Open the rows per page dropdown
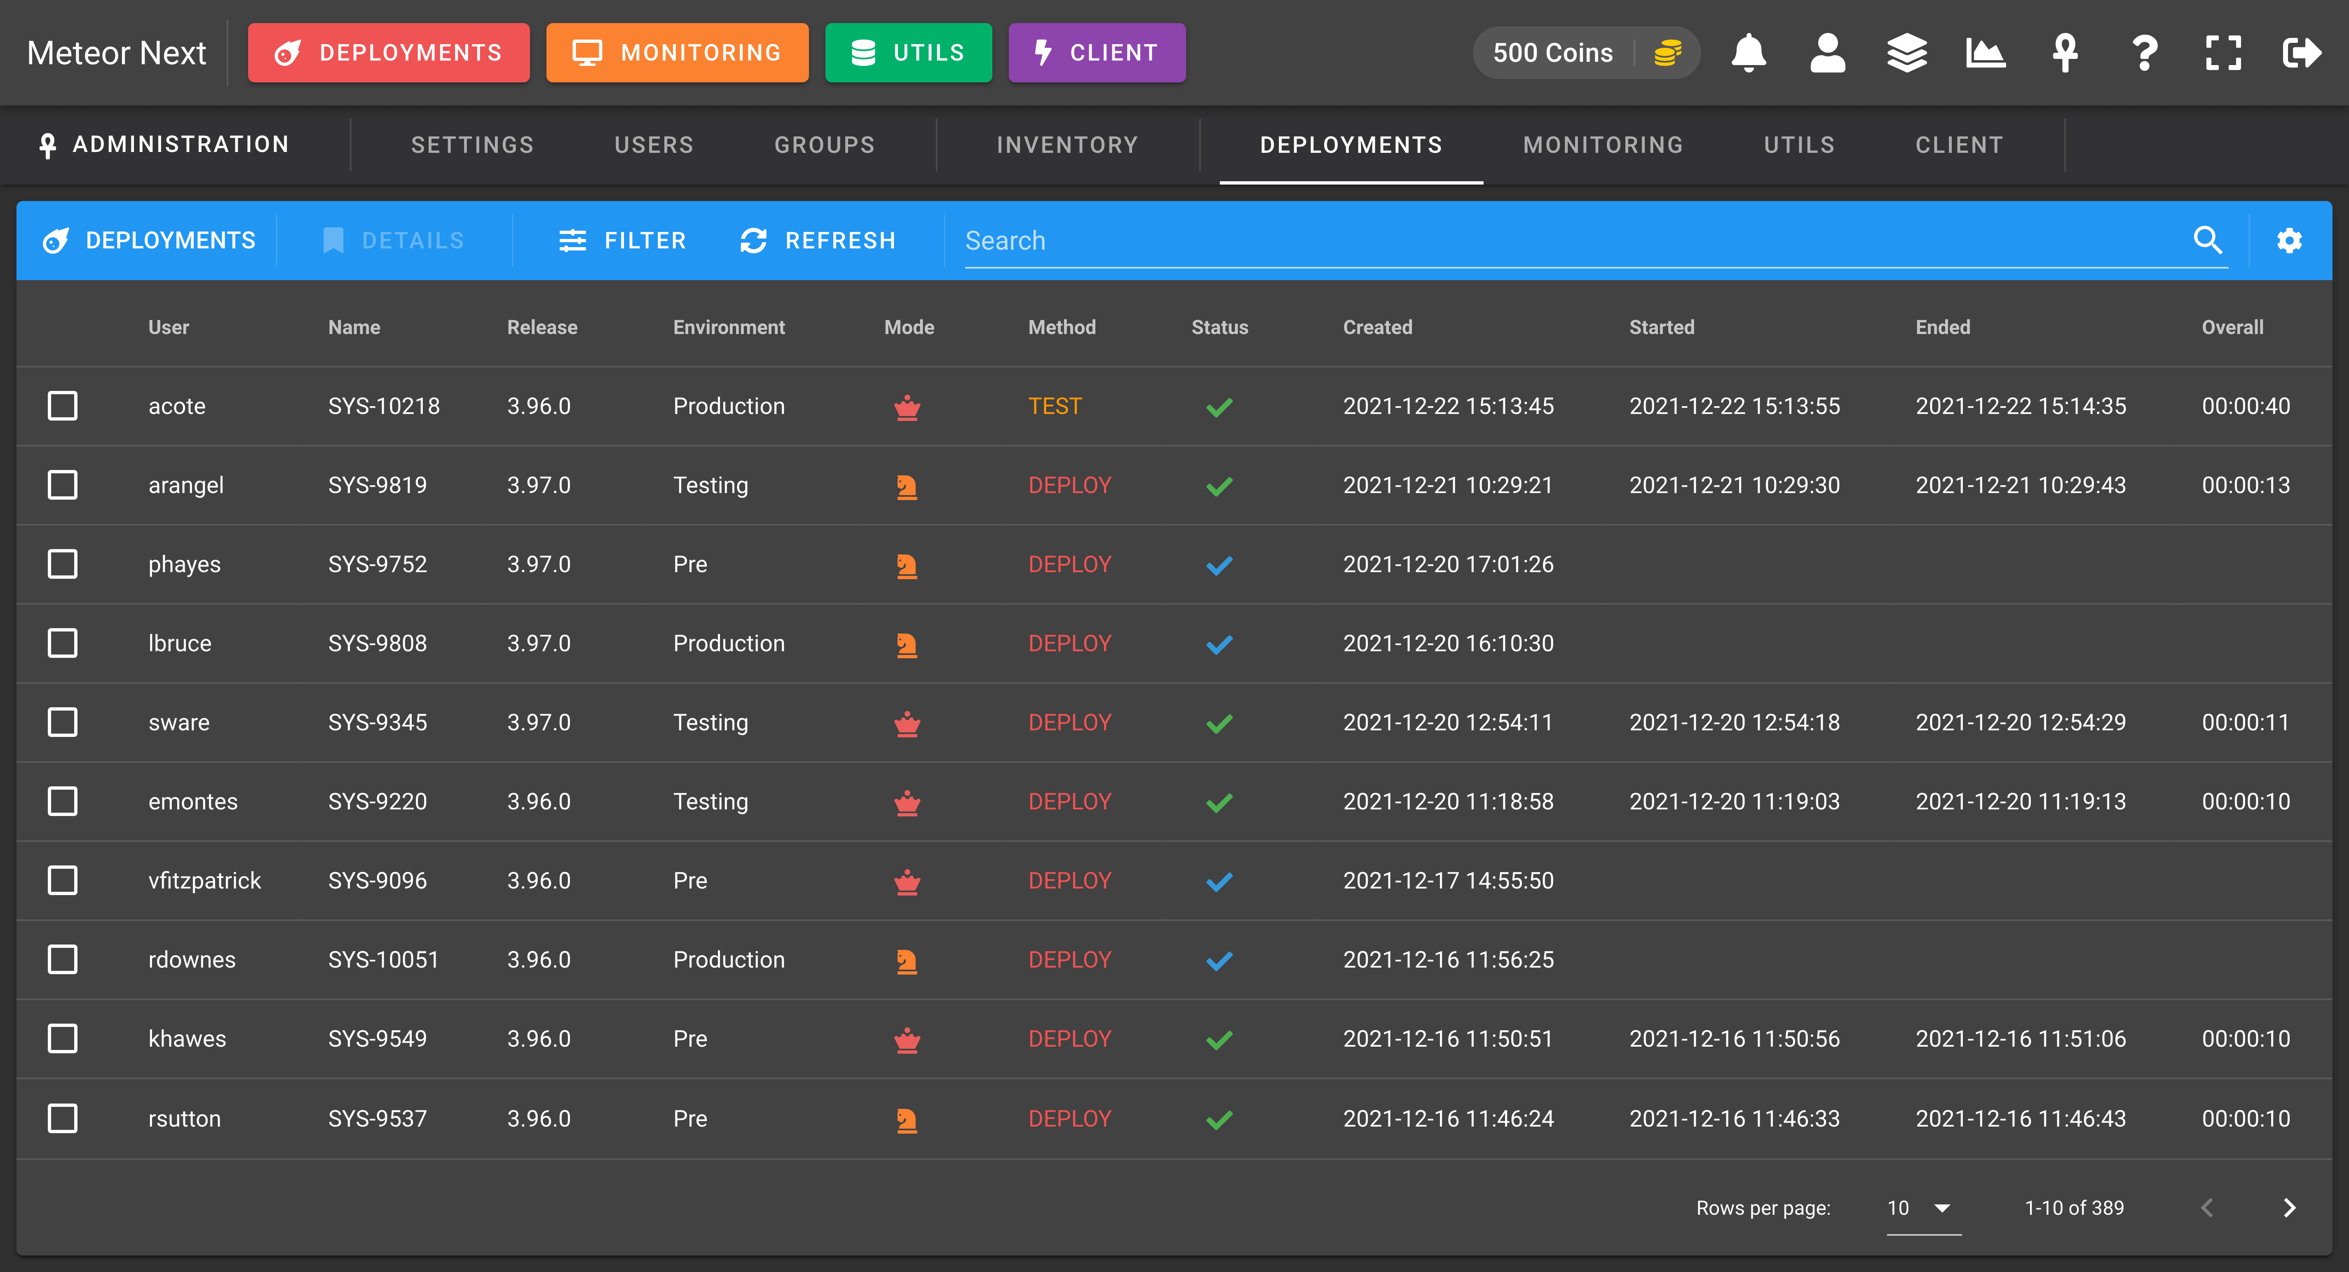Screen dimensions: 2349x1272 click(x=1923, y=1208)
